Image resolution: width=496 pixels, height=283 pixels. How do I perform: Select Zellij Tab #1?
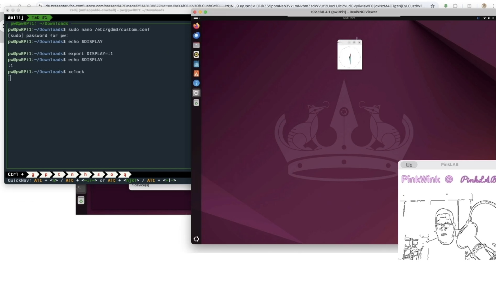[x=39, y=17]
